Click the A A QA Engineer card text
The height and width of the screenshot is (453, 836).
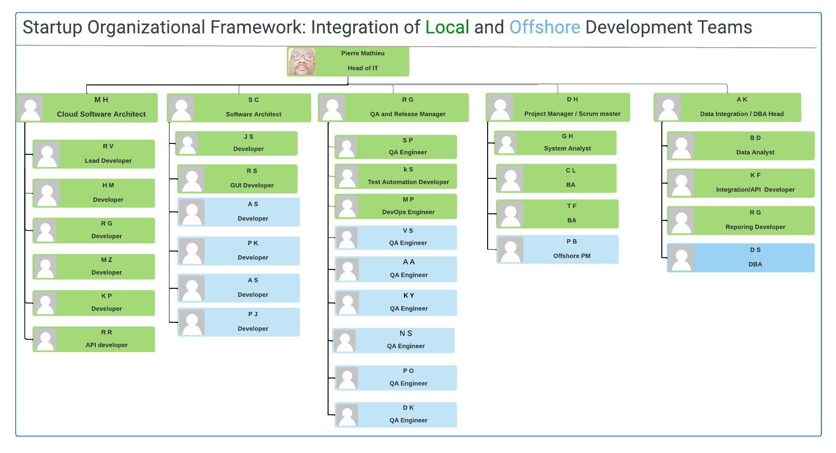pyautogui.click(x=408, y=268)
